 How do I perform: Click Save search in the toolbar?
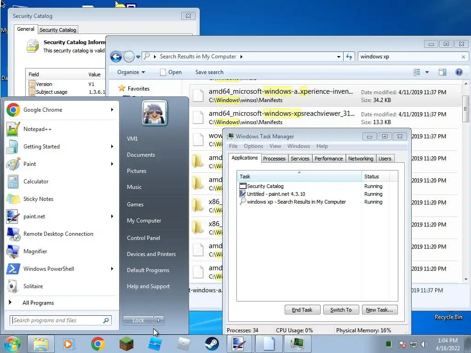209,72
